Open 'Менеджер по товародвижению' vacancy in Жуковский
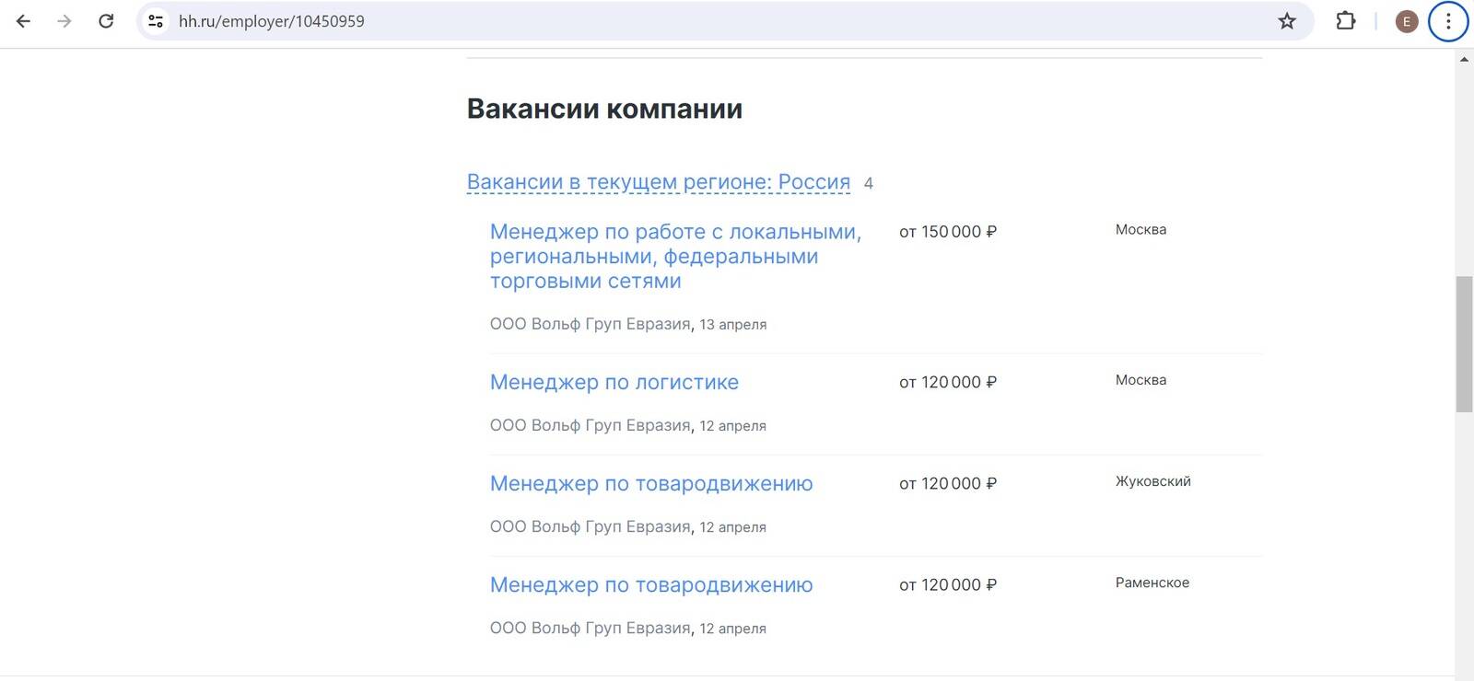This screenshot has width=1474, height=681. click(x=651, y=483)
